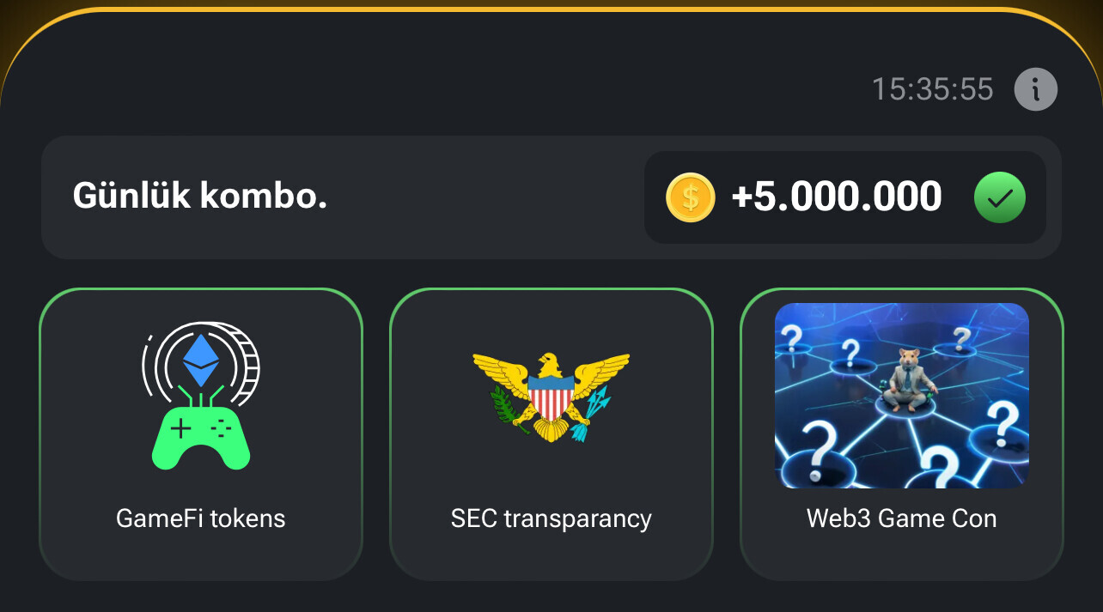
Task: Open the Web3 Game Con thumbnail image
Action: pyautogui.click(x=902, y=396)
